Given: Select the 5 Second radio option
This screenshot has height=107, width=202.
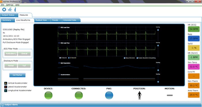Looking at the screenshot, I should (x=60, y=58).
